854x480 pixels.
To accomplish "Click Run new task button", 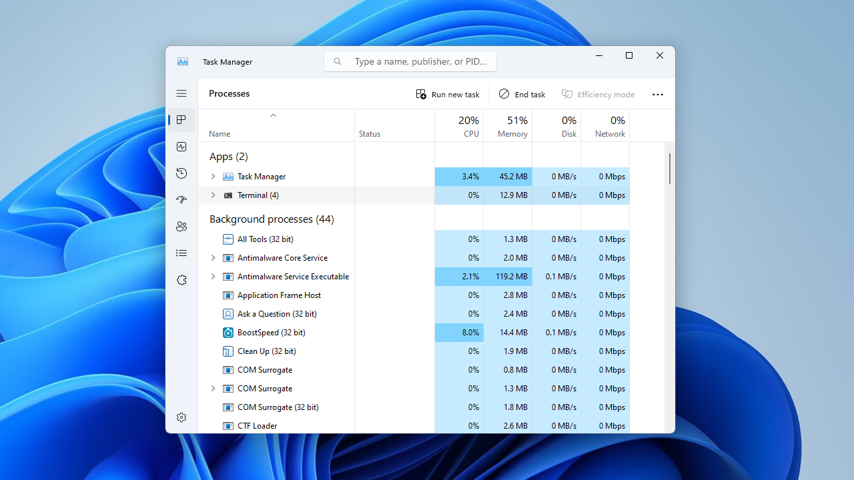I will [448, 95].
